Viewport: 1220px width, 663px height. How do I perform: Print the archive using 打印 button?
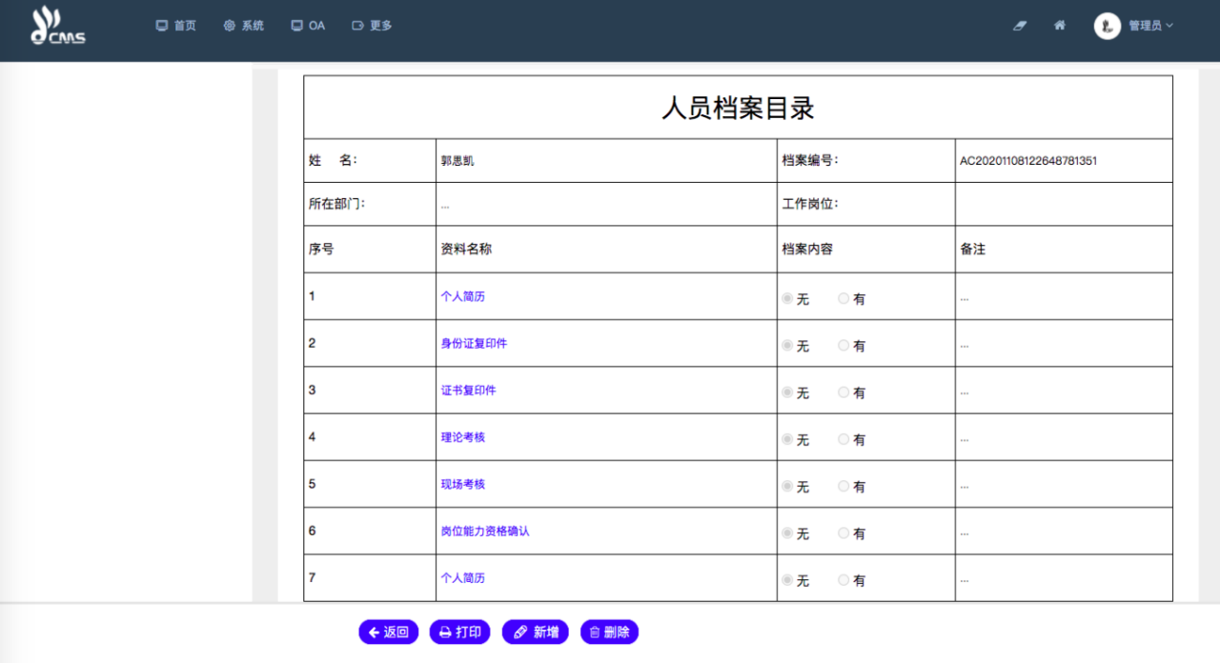[459, 632]
